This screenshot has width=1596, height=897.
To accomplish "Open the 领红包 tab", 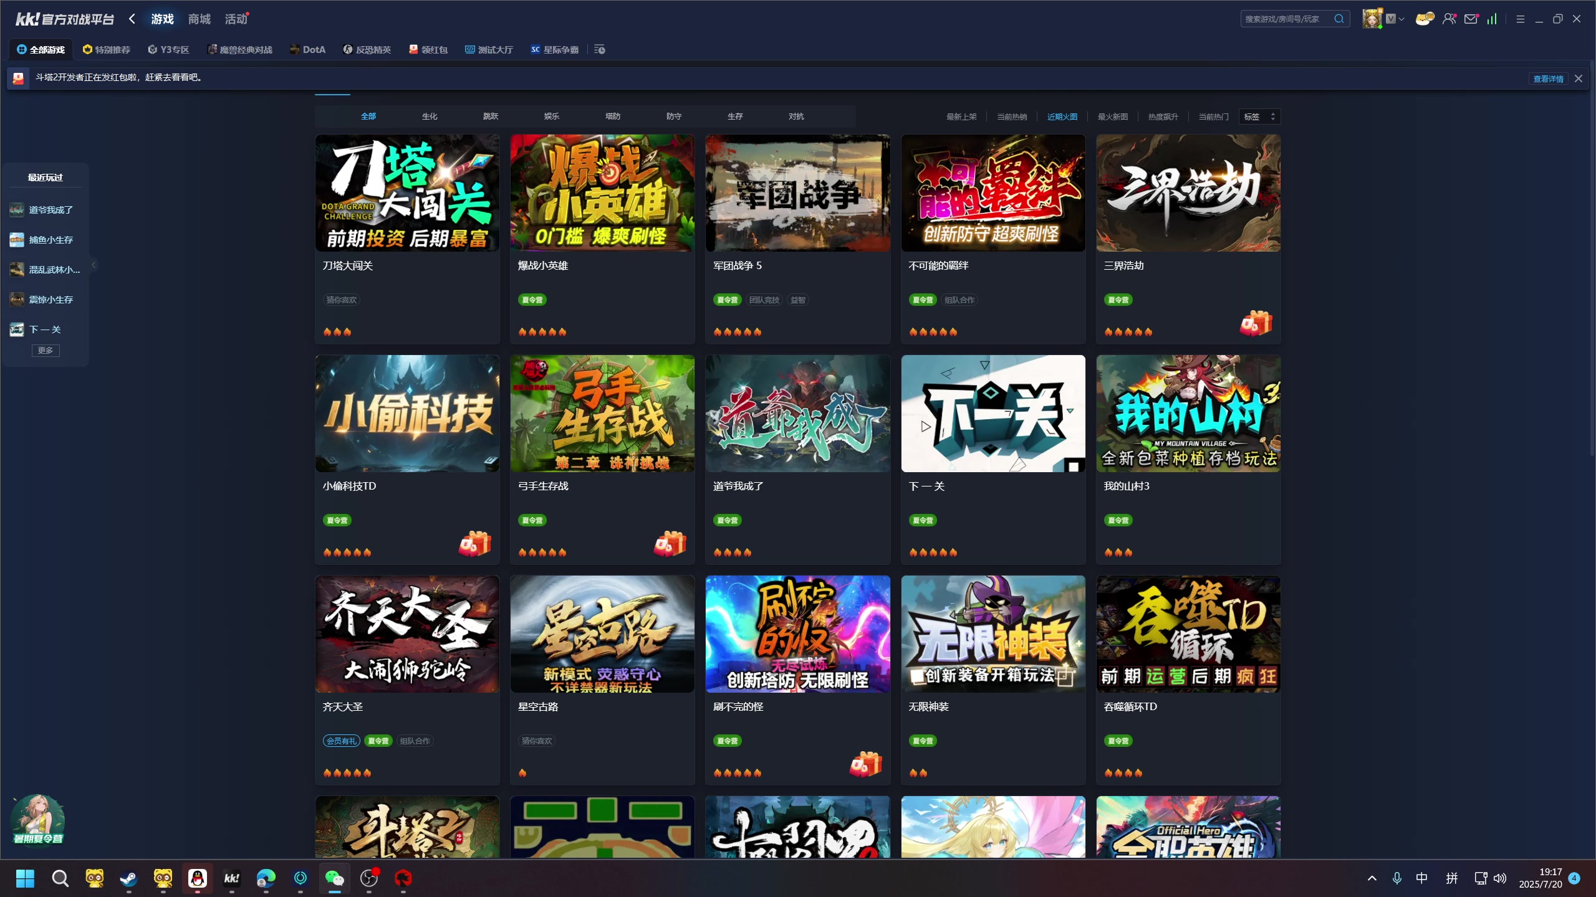I will (428, 49).
